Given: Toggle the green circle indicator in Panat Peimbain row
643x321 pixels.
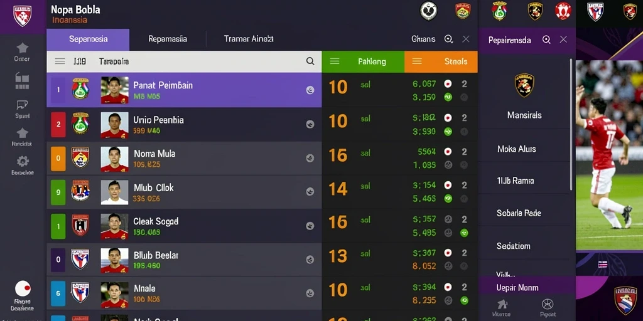Looking at the screenshot, I should click(448, 97).
